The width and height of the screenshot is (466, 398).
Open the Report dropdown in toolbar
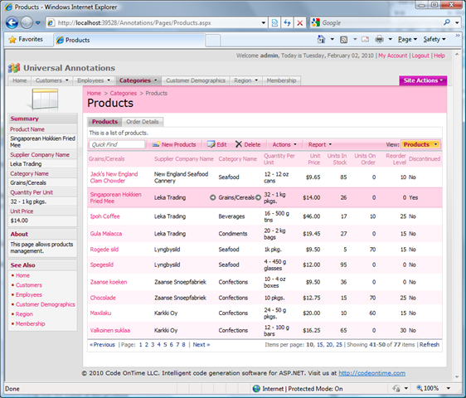(320, 144)
